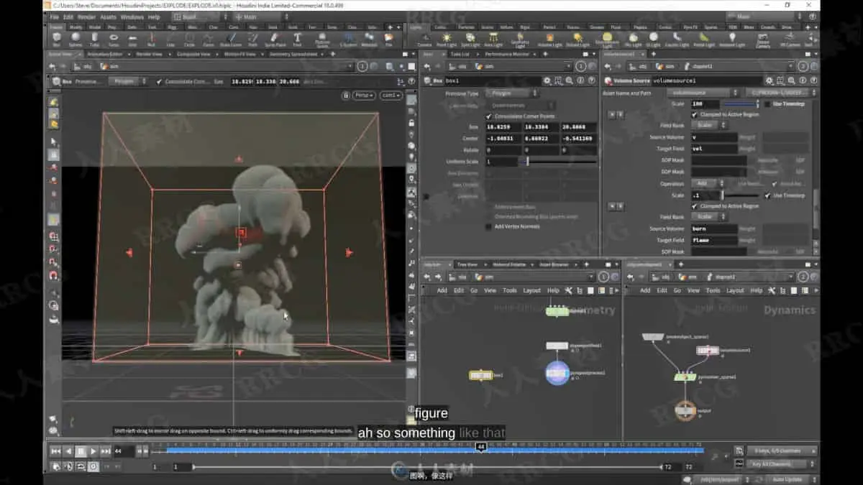Select the Tube shelf tool
Image resolution: width=863 pixels, height=485 pixels.
tap(94, 39)
